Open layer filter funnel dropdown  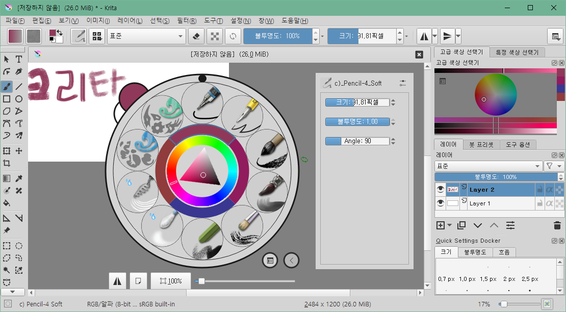[x=554, y=166]
